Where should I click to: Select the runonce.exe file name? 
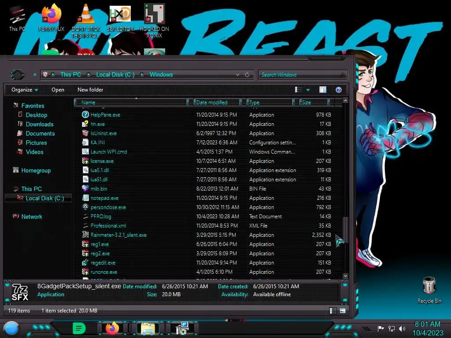click(x=104, y=272)
